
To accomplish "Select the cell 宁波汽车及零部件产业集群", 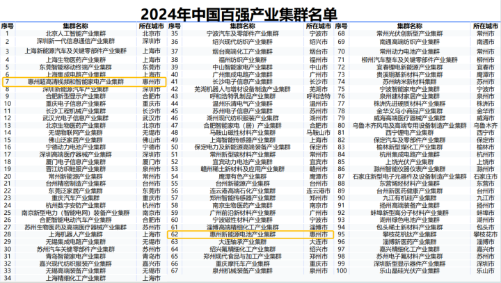I will point(243,33).
